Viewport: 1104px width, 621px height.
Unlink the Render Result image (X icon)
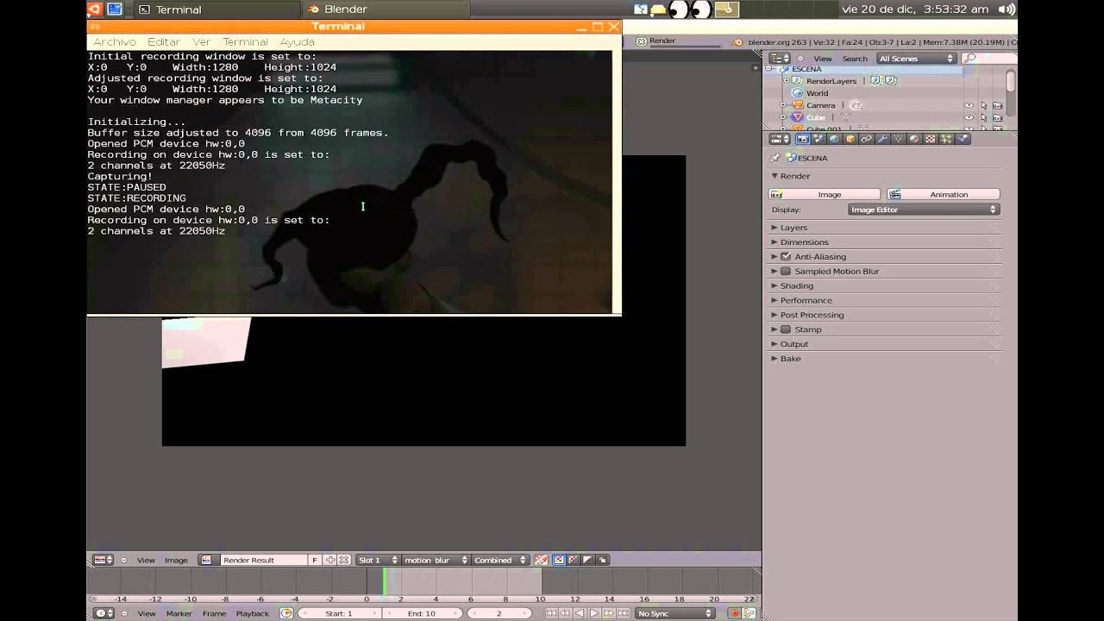click(343, 560)
